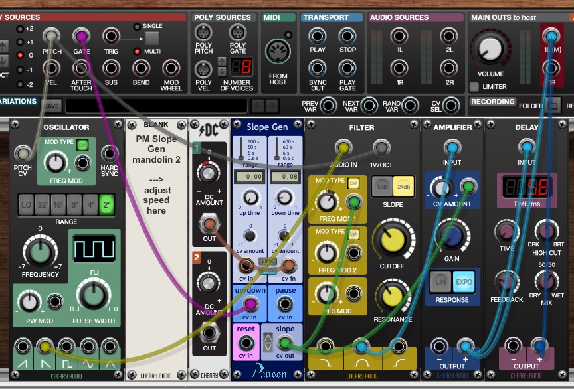574x389 pixels.
Task: Click the Transport PLAY jack
Action: click(318, 37)
